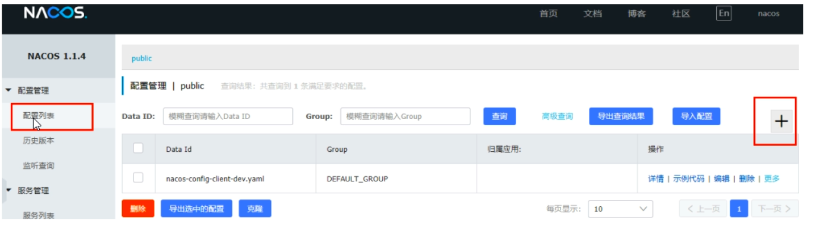Switch language with the En button
The width and height of the screenshot is (815, 234).
click(724, 14)
